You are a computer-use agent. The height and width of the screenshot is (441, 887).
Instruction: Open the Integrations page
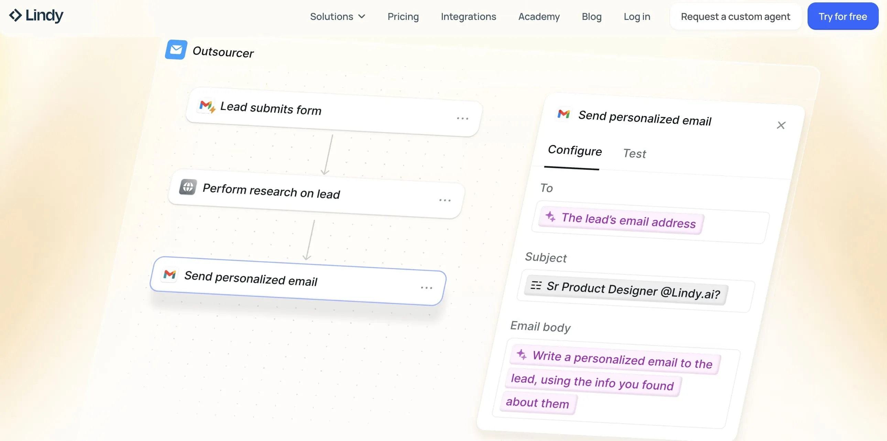pyautogui.click(x=468, y=16)
